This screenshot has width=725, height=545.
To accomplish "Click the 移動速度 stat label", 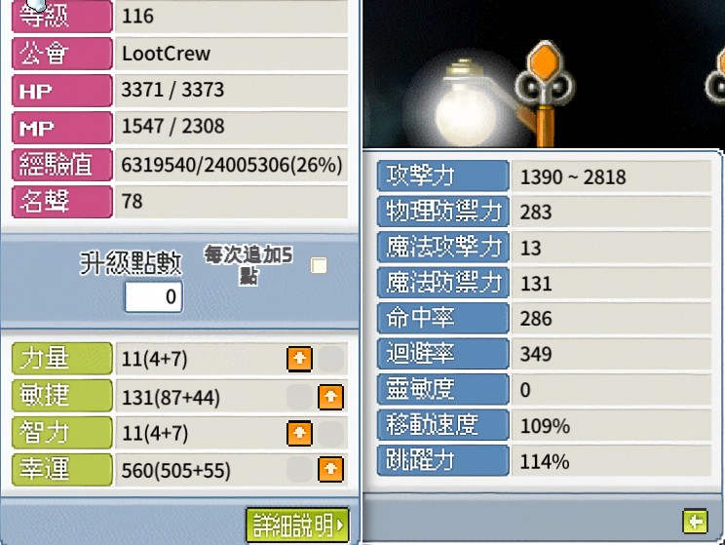I will coord(443,425).
